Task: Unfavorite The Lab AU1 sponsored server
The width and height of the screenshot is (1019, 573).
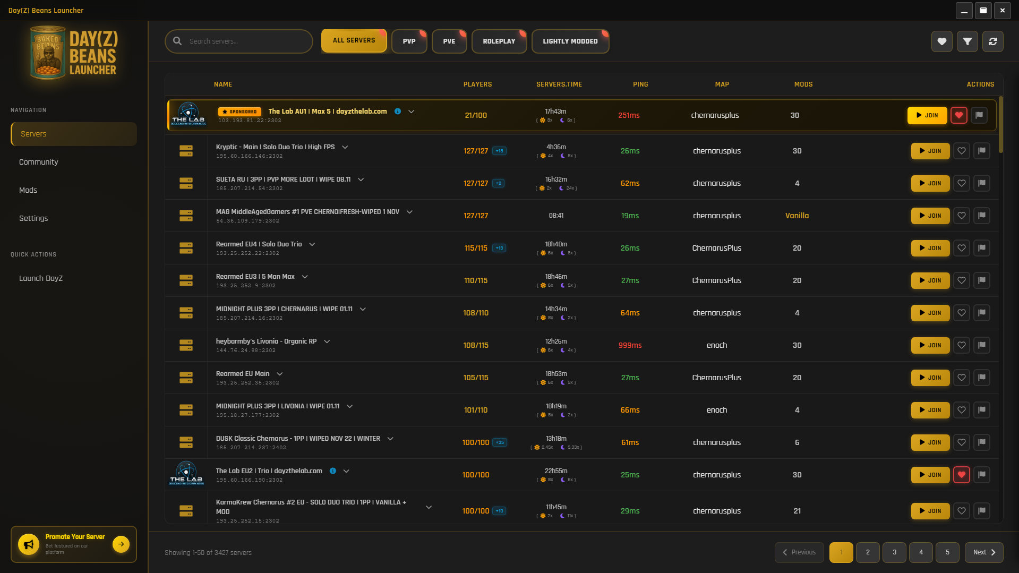Action: [959, 115]
